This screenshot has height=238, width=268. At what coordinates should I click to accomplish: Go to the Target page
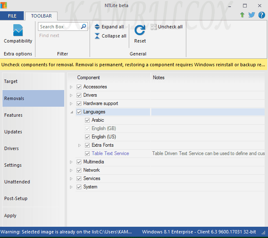(33, 81)
